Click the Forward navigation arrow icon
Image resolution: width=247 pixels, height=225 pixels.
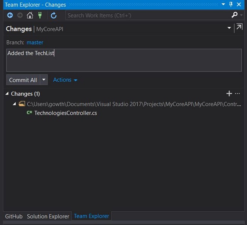20,16
